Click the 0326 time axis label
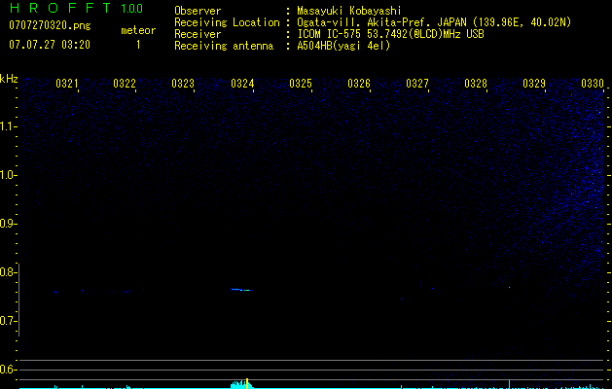Viewport: 612px width, 389px height. click(x=359, y=84)
